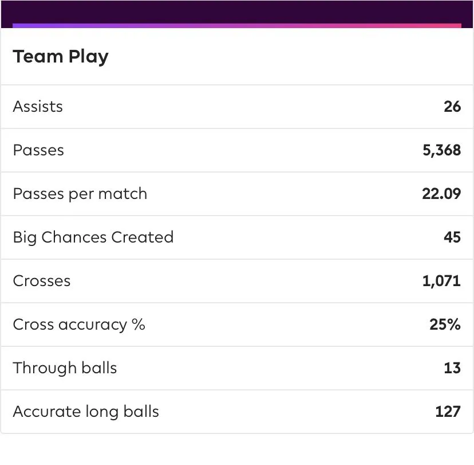
Task: Click the Assists row label
Action: pos(38,107)
